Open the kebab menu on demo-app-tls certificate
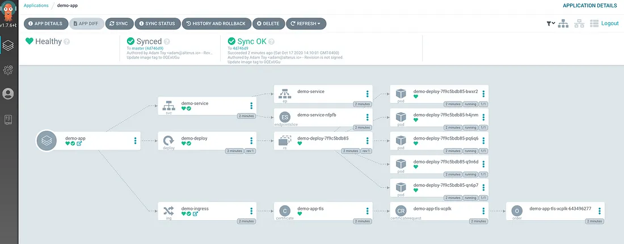Screen dimensions: 624x244 (368, 211)
